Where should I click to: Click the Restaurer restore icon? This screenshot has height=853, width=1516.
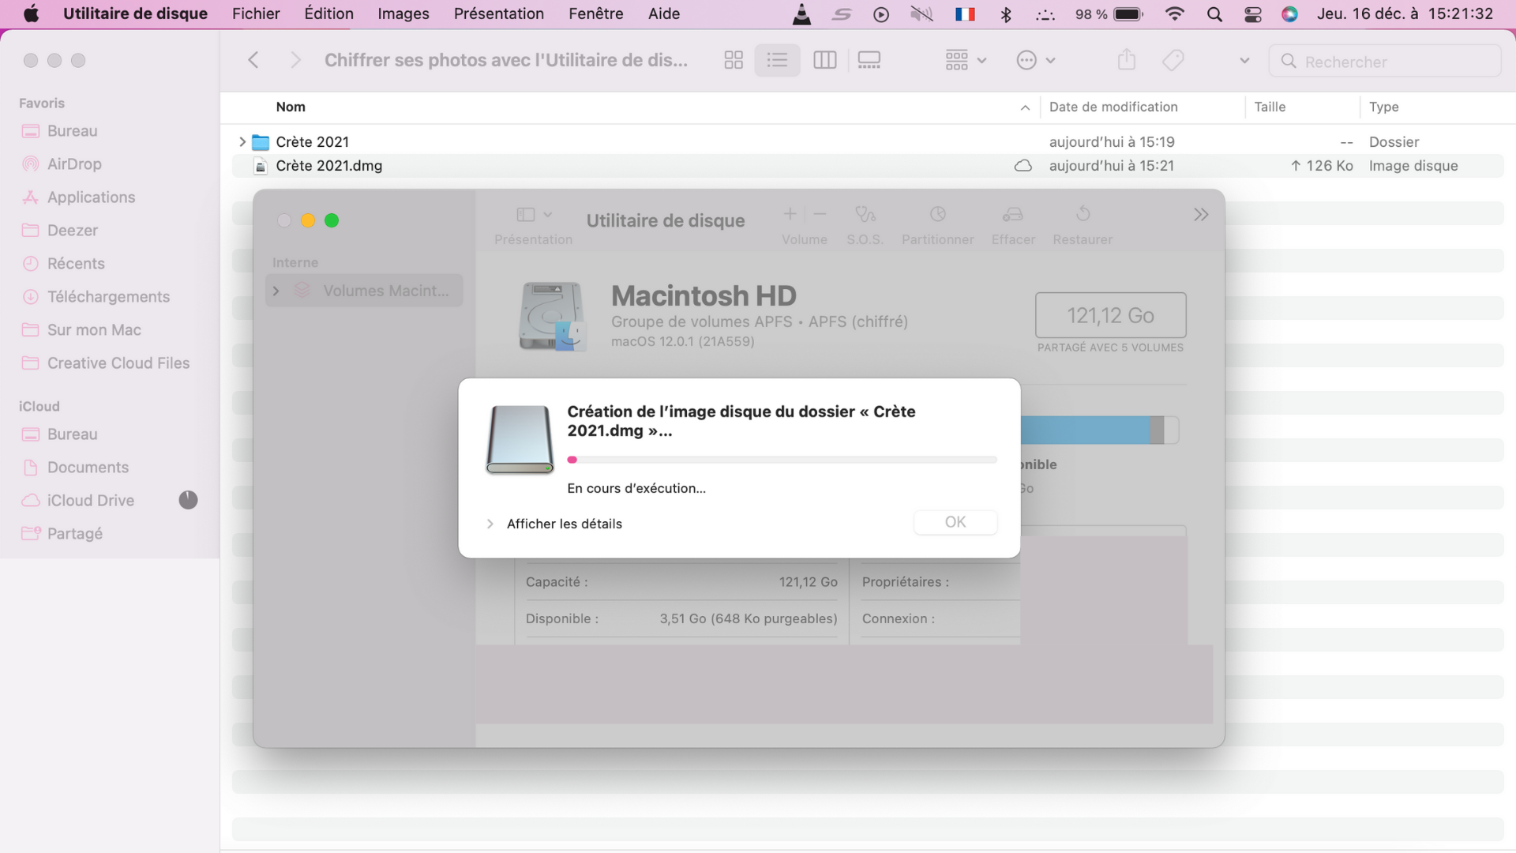[1083, 215]
